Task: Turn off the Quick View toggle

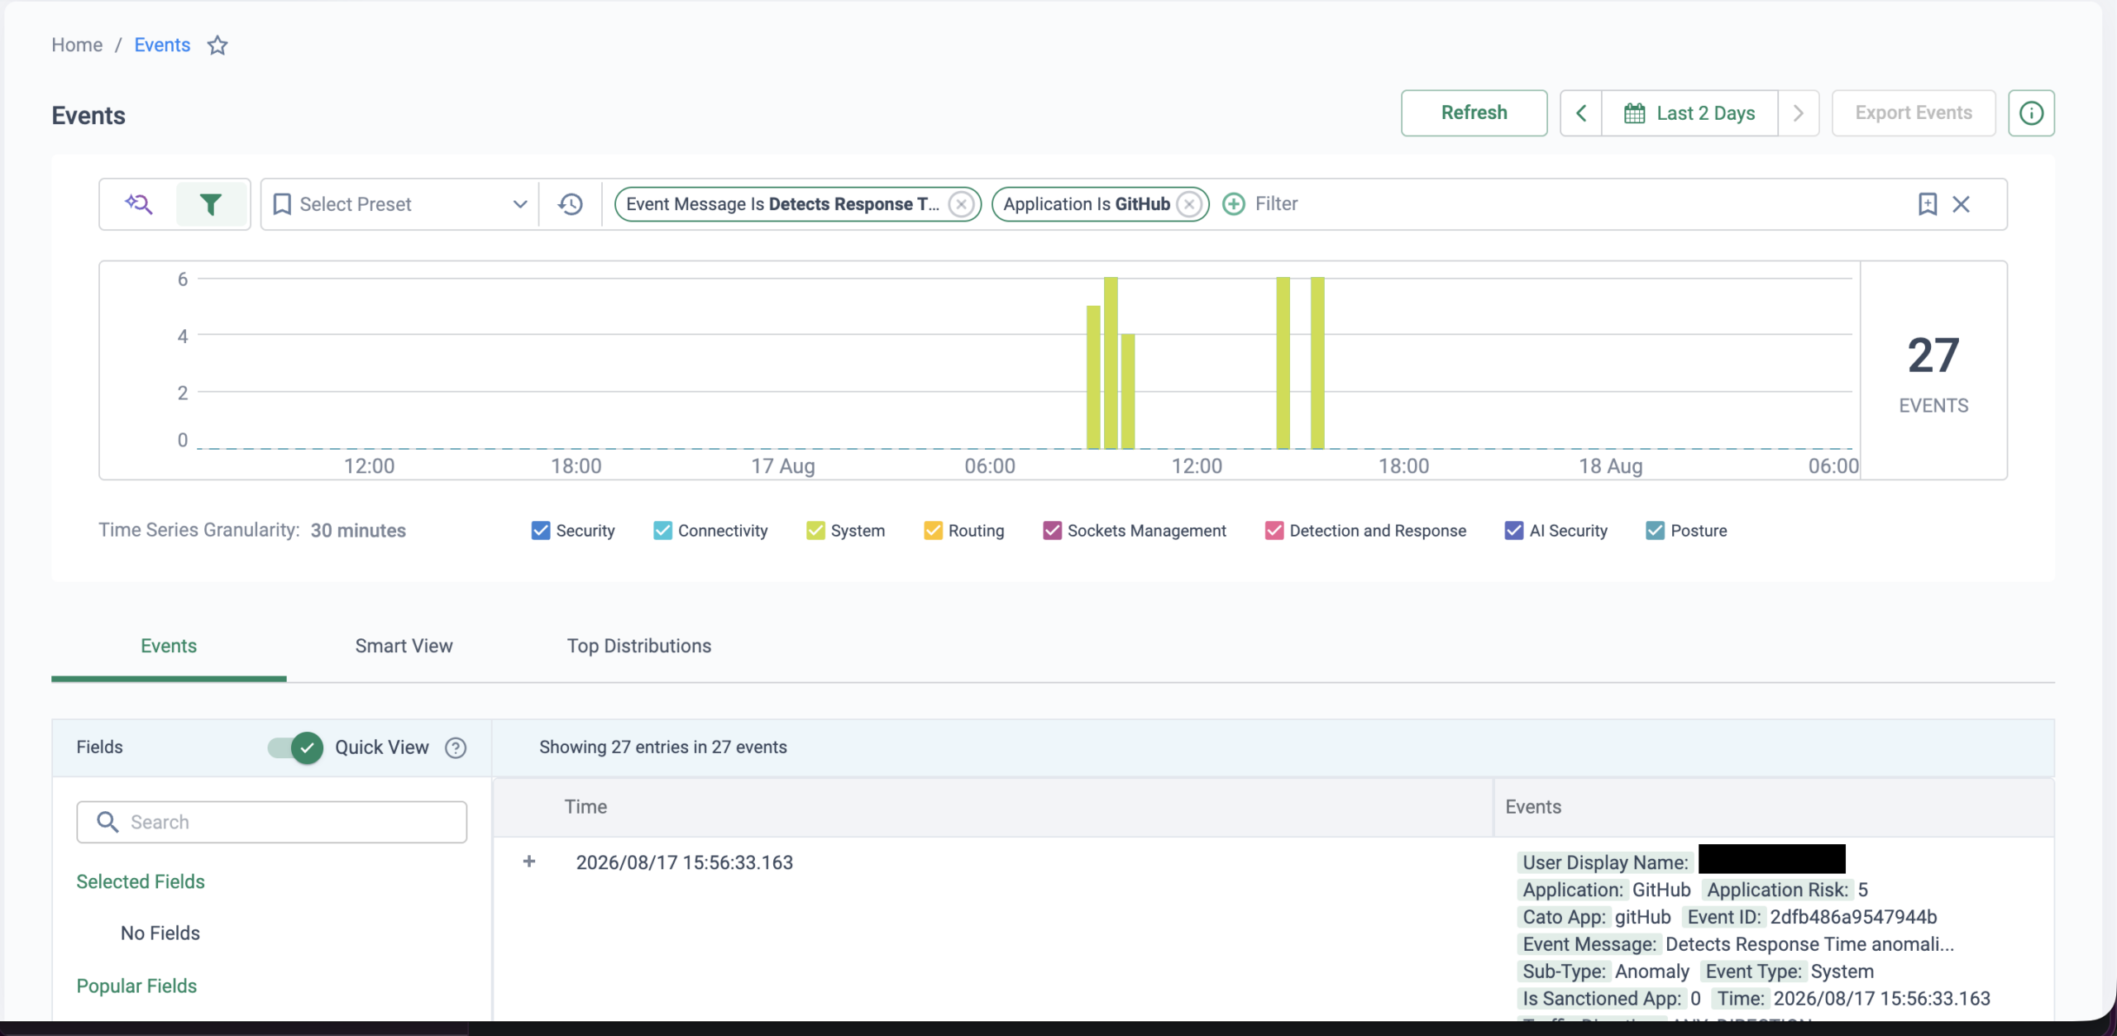Action: [x=296, y=747]
